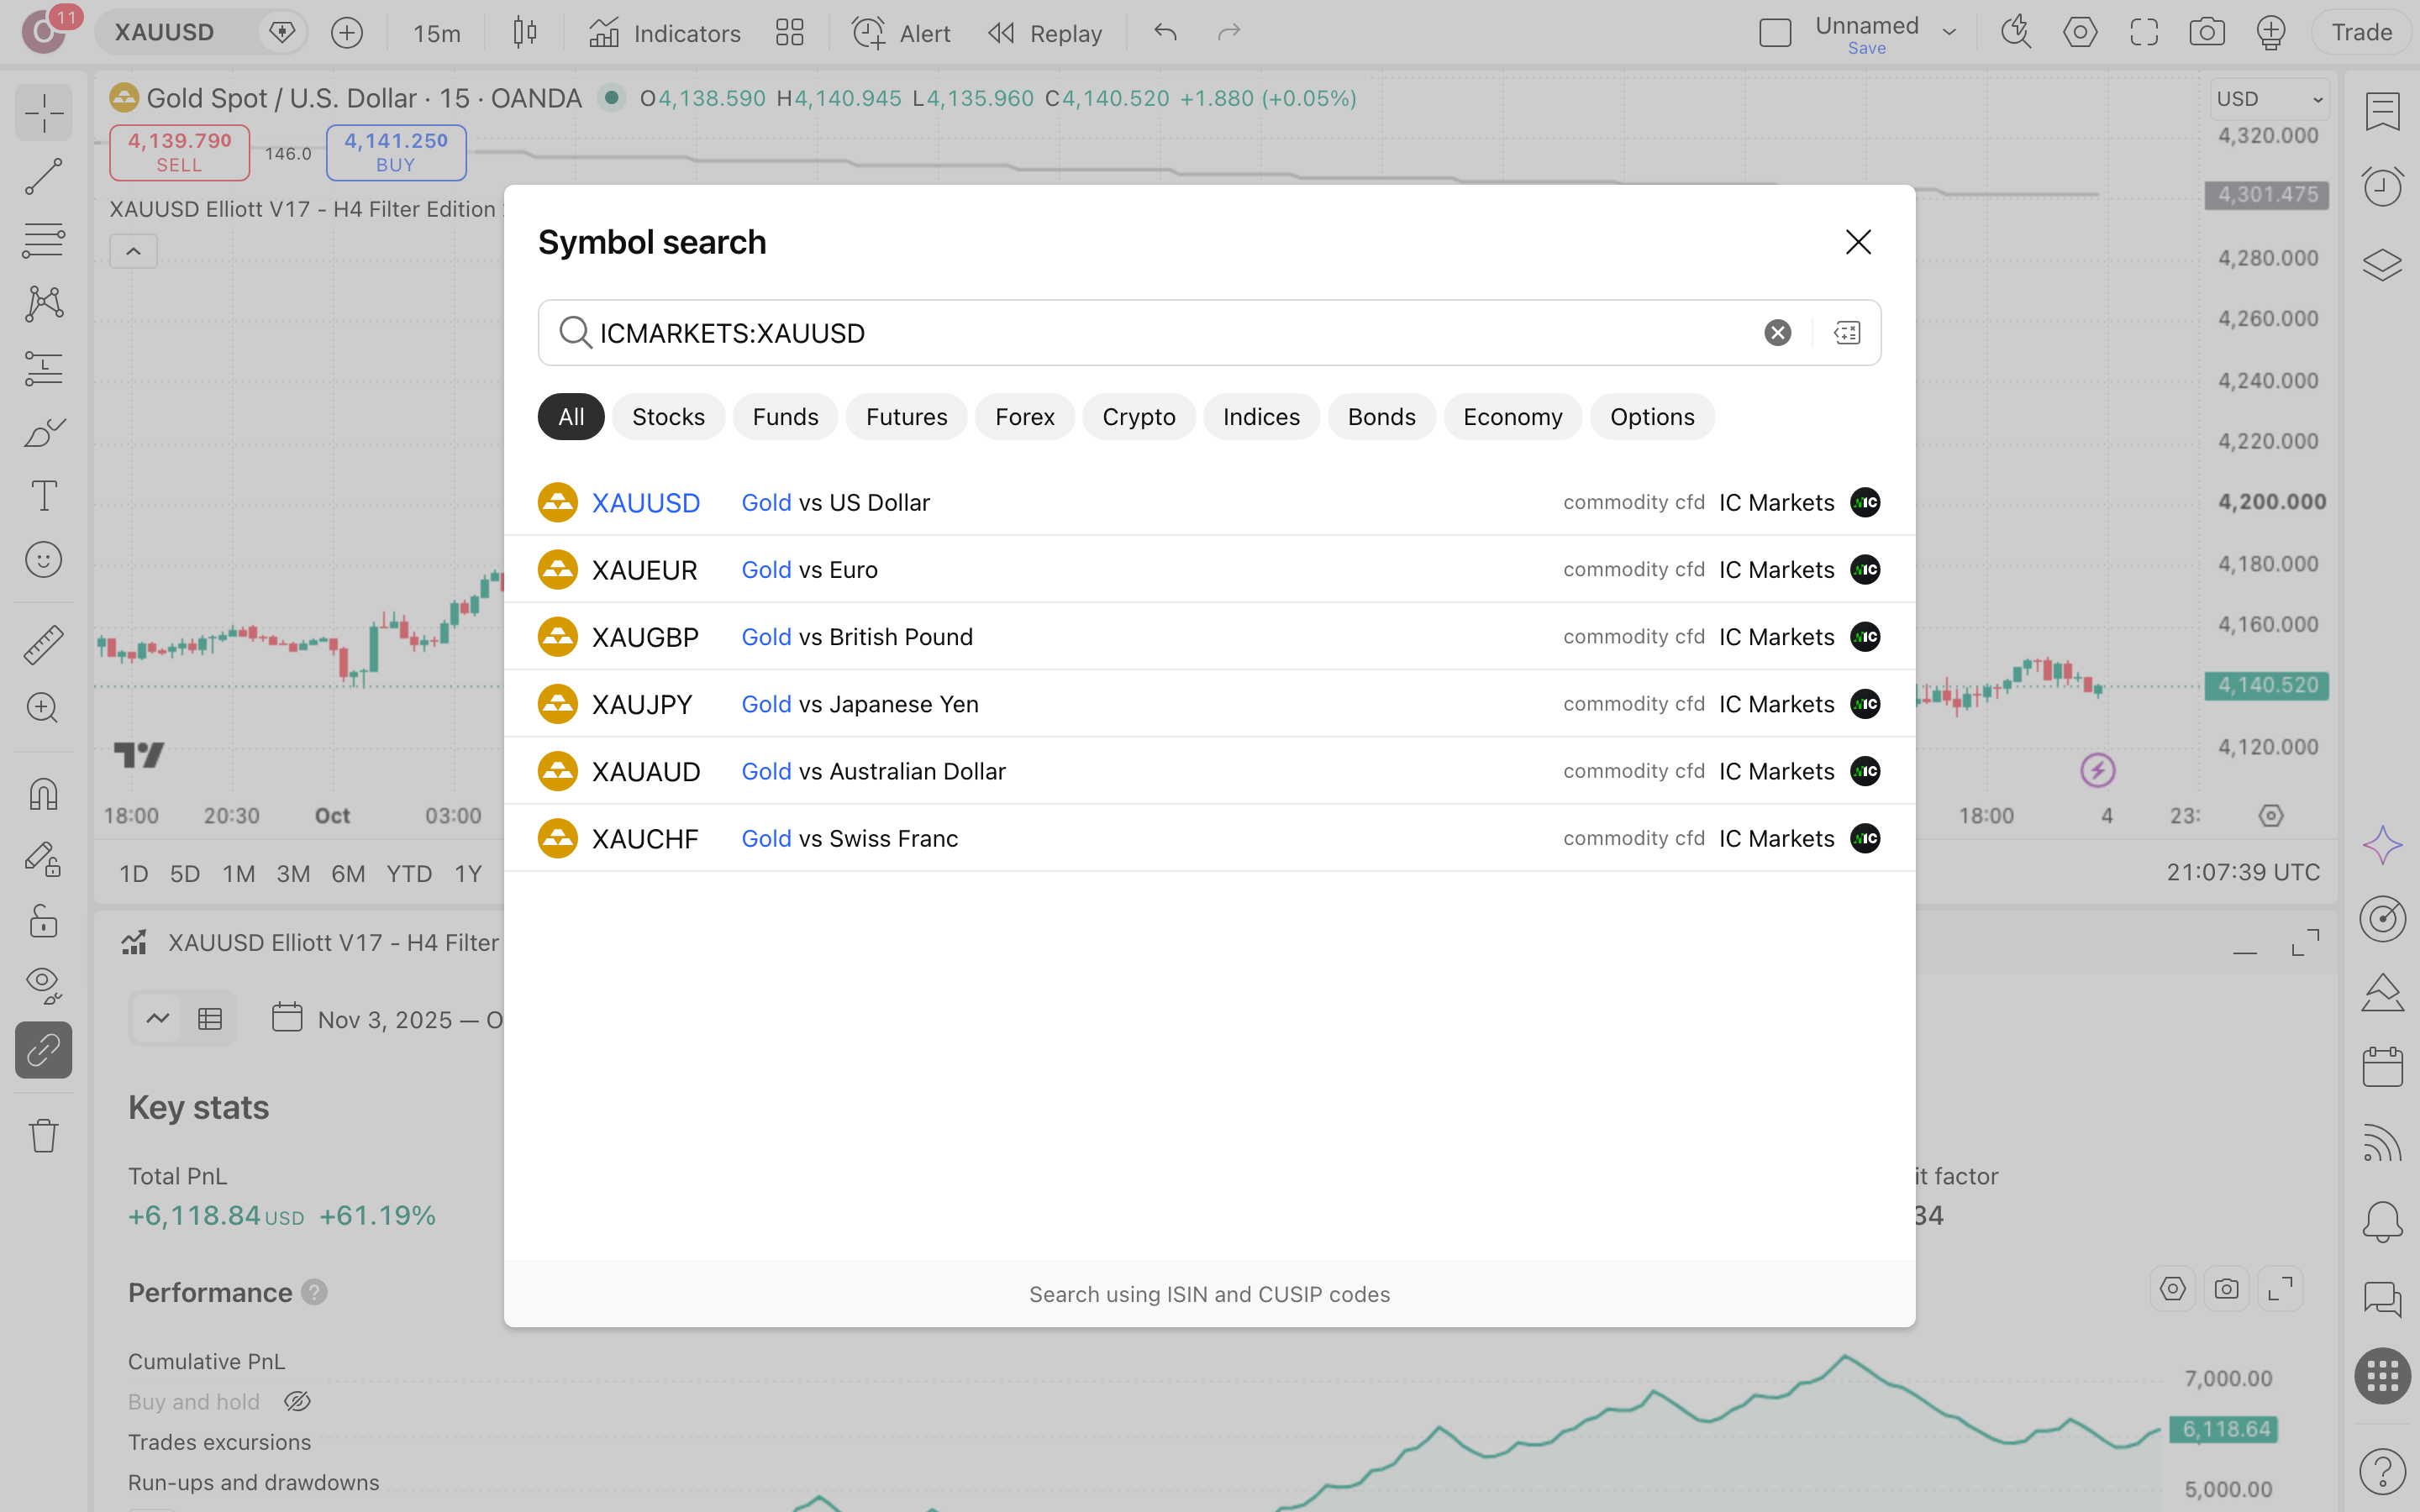Filter results by Futures tab

(906, 417)
